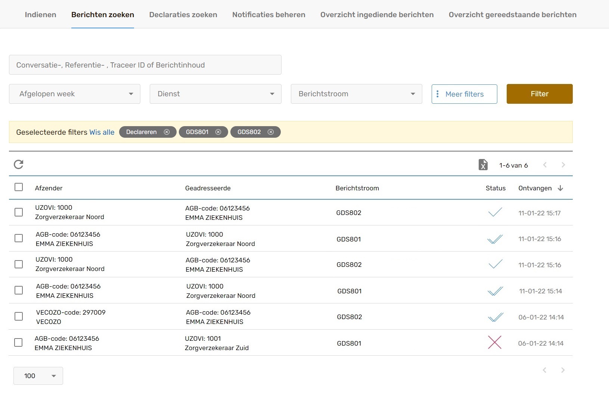Click the Filter button
This screenshot has height=396, width=609.
coord(540,94)
